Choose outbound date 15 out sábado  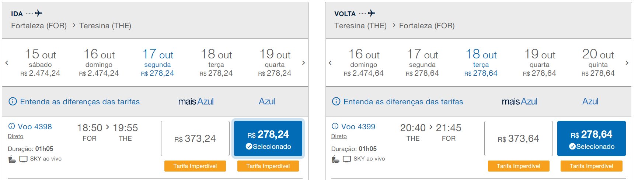[x=40, y=62]
